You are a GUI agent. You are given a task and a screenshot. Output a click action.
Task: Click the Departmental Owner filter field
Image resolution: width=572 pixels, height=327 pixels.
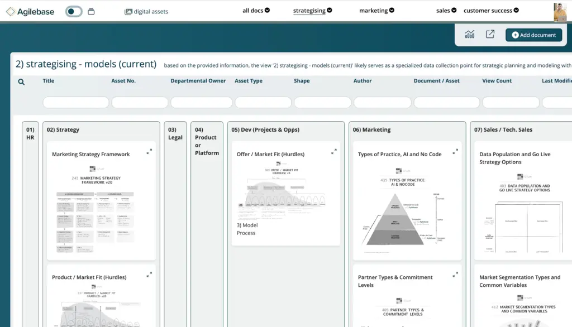(201, 103)
